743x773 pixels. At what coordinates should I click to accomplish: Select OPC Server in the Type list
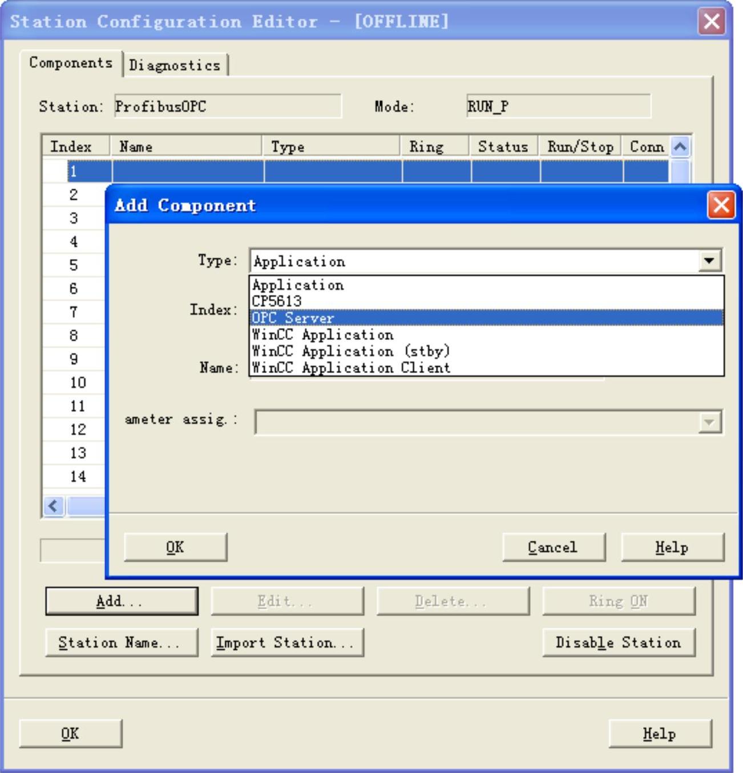pyautogui.click(x=487, y=318)
